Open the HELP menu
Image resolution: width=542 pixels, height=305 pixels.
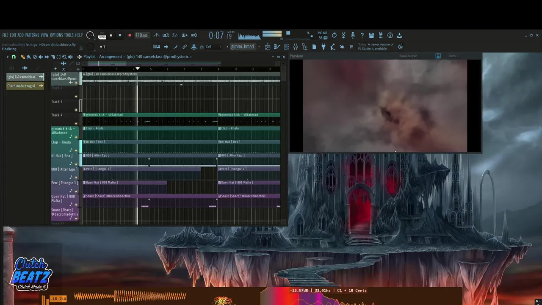click(x=79, y=35)
